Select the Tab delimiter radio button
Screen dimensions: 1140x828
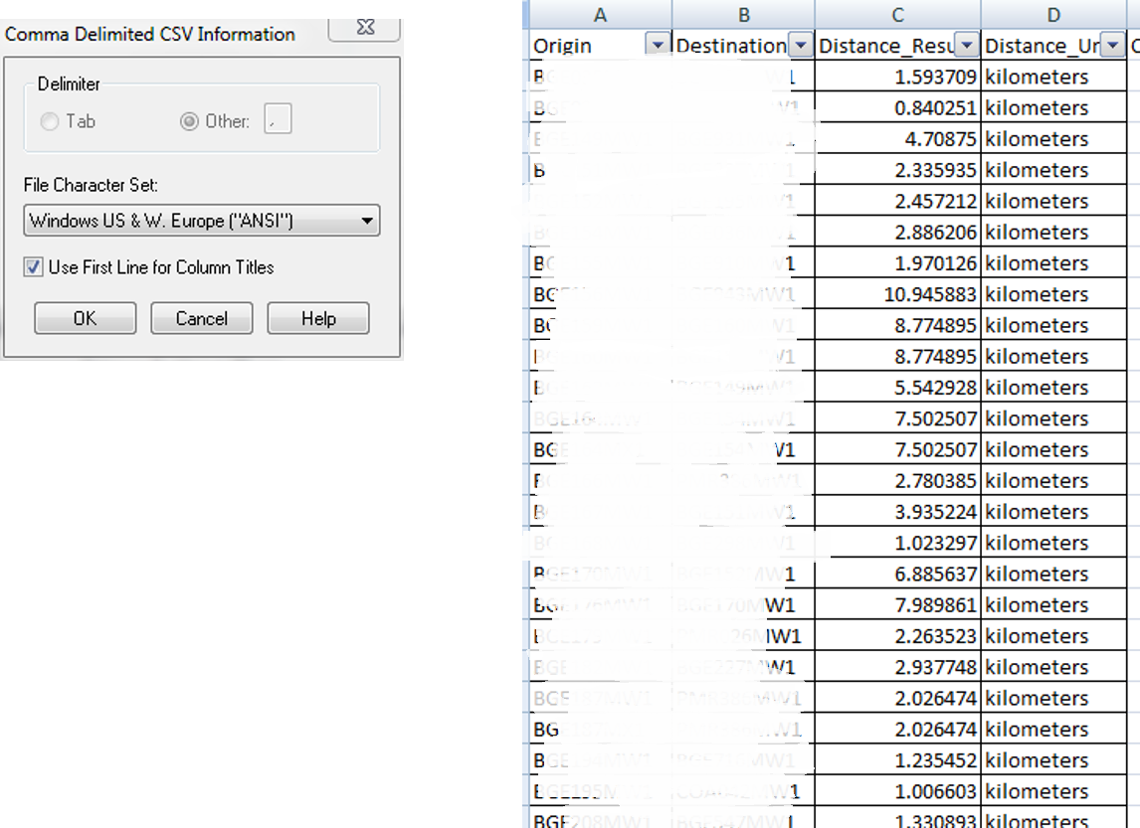coord(48,121)
